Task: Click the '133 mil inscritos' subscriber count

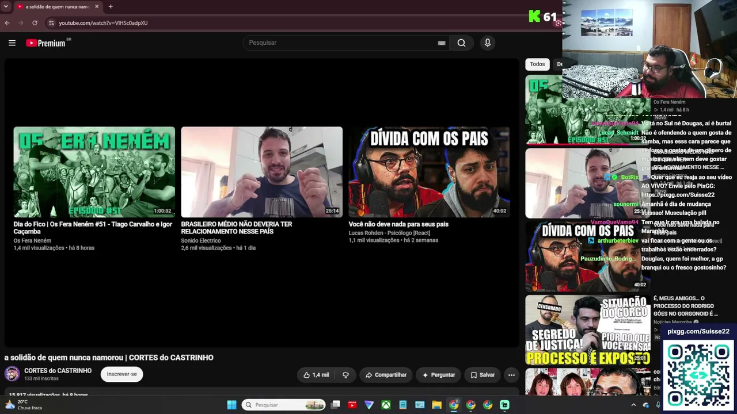Action: click(x=41, y=379)
